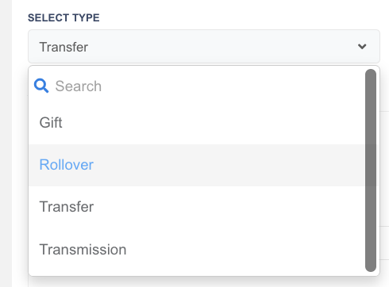The height and width of the screenshot is (287, 389).
Task: Select the highlighted Rollover option
Action: 197,165
